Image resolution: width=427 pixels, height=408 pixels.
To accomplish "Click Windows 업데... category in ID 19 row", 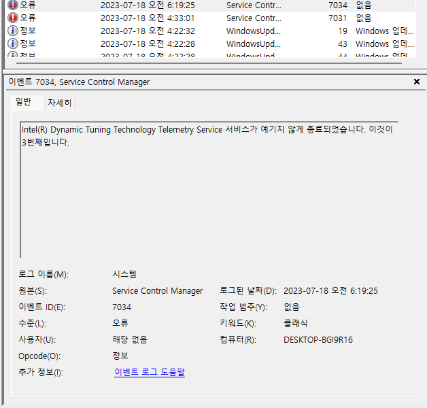I will click(385, 31).
